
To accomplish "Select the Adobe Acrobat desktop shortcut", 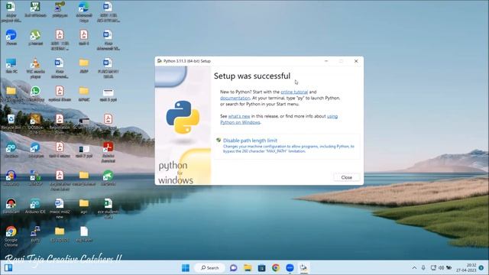I will (108, 153).
